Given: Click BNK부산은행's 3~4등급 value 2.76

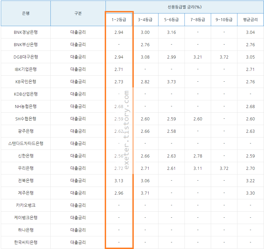Looking at the screenshot, I should [x=145, y=45].
